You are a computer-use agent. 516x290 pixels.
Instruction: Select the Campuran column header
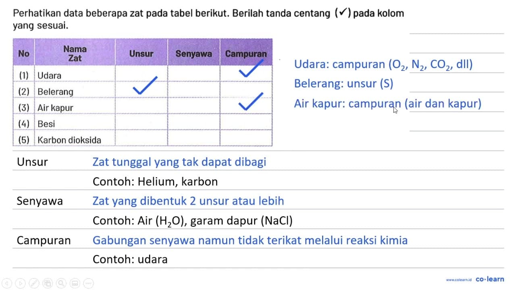tap(246, 53)
